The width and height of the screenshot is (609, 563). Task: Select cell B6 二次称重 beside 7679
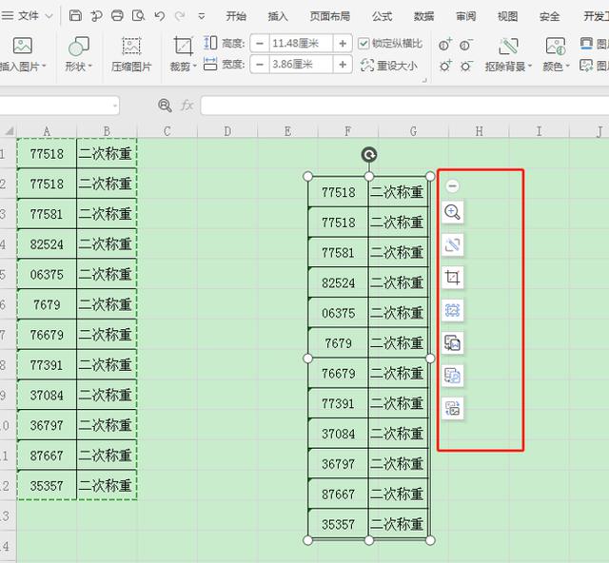click(x=107, y=304)
